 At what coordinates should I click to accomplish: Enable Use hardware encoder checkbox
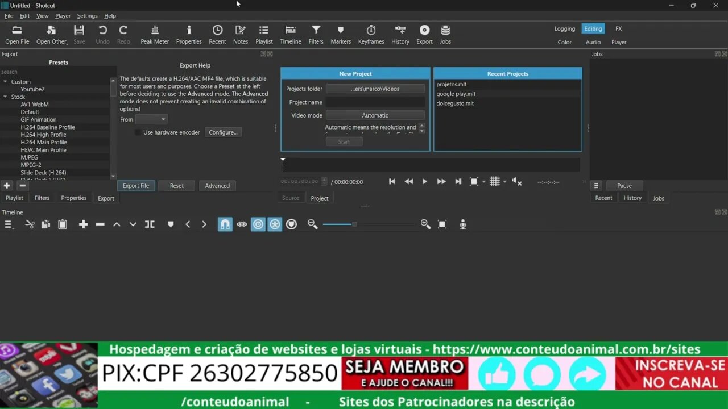pos(138,132)
